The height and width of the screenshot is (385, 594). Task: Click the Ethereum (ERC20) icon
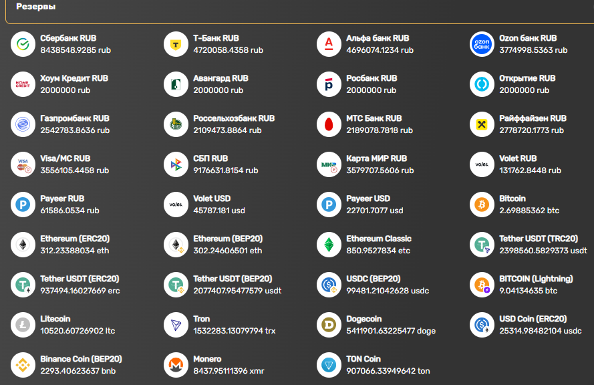(x=23, y=245)
